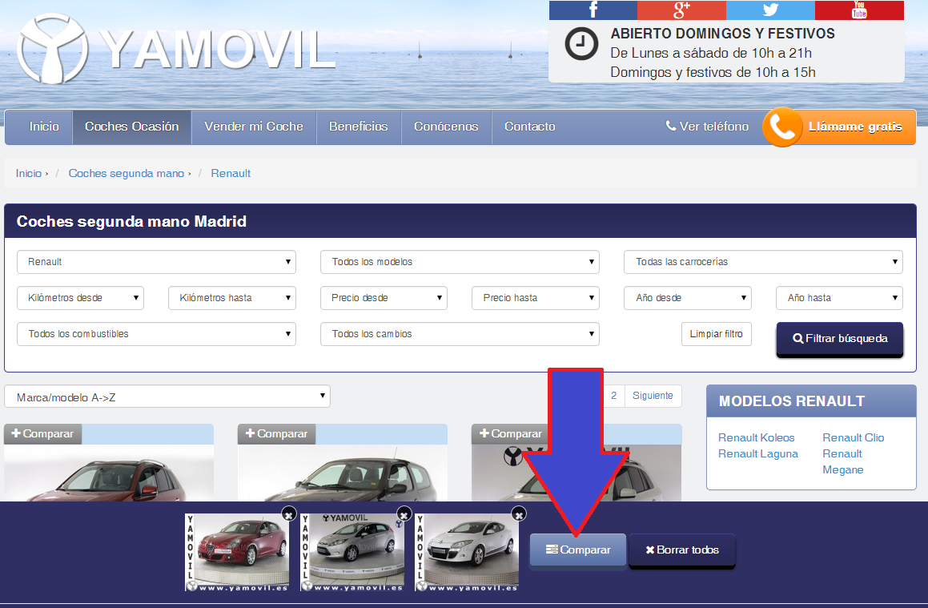The image size is (928, 608).
Task: Expand the Todas las carrocerías dropdown
Action: (762, 261)
